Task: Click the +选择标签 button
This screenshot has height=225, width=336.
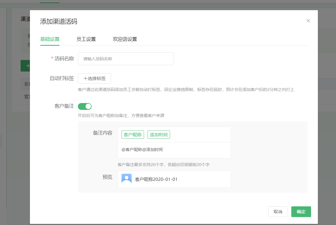Action: click(94, 78)
